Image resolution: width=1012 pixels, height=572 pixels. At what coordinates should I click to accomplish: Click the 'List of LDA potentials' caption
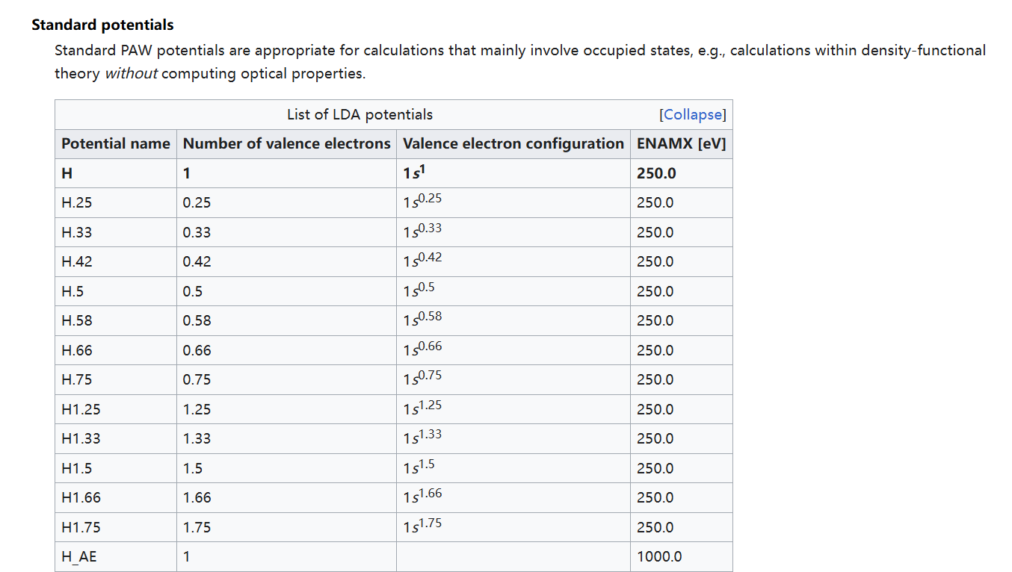point(360,114)
